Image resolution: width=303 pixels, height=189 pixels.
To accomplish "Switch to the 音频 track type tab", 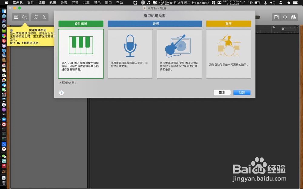I will point(155,24).
